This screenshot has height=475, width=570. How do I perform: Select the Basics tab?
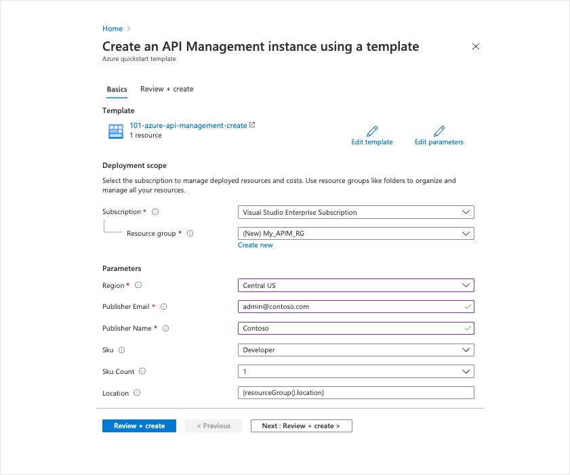pyautogui.click(x=117, y=89)
